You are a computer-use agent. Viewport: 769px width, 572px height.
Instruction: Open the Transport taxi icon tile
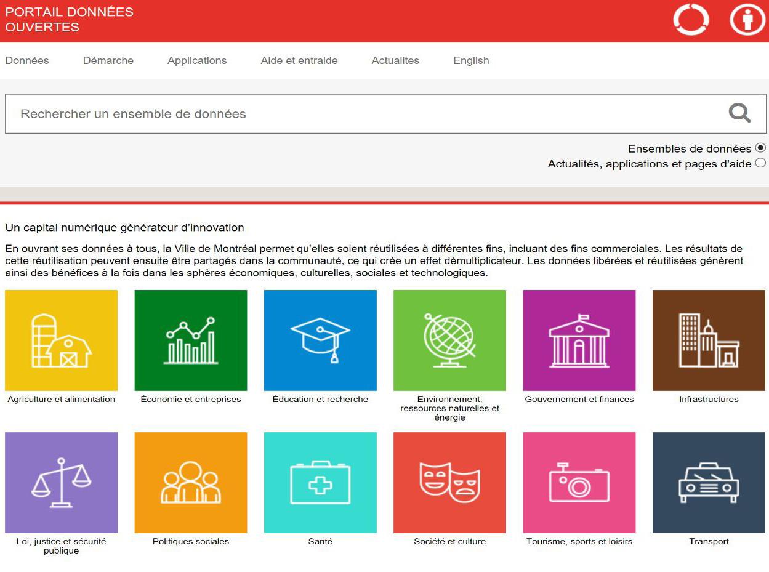click(709, 483)
